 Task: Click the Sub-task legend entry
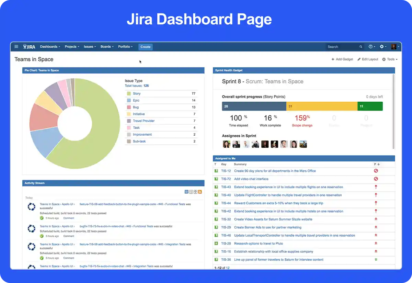coord(139,141)
